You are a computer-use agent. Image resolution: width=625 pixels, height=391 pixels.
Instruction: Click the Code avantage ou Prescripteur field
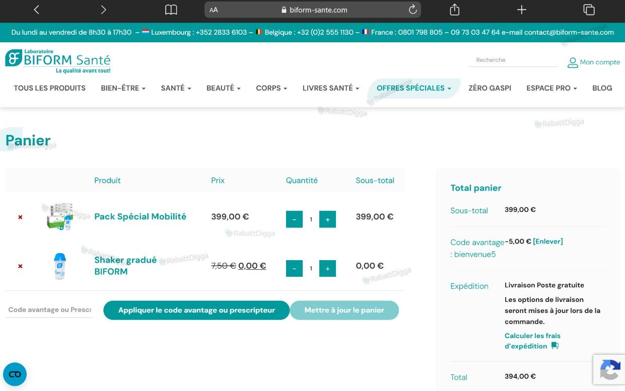click(49, 310)
